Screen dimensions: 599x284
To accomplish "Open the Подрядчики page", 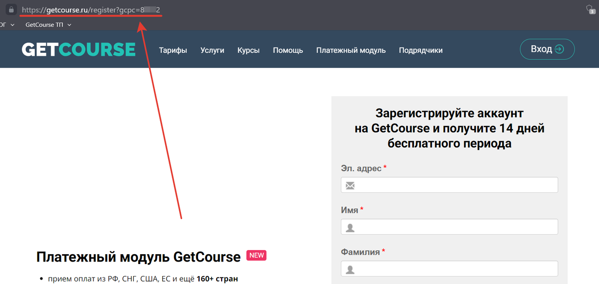I will [421, 50].
